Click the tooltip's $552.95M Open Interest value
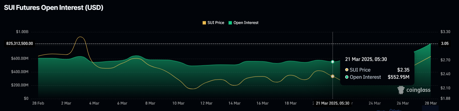The height and width of the screenshot is (111, 459). (x=398, y=77)
